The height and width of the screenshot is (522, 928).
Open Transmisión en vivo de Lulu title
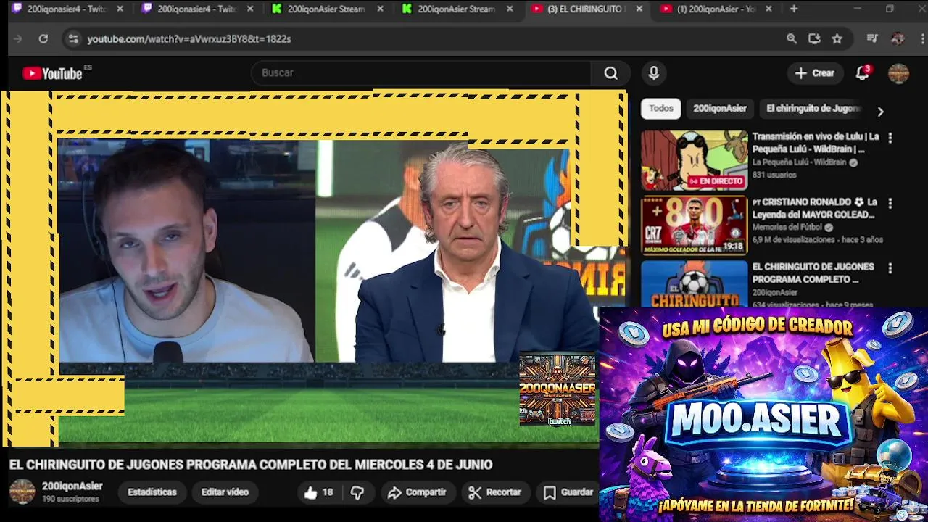(815, 143)
